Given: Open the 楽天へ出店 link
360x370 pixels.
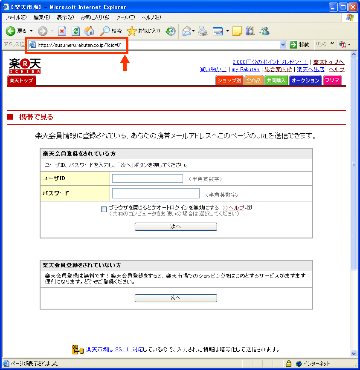Looking at the screenshot, I should pyautogui.click(x=311, y=69).
